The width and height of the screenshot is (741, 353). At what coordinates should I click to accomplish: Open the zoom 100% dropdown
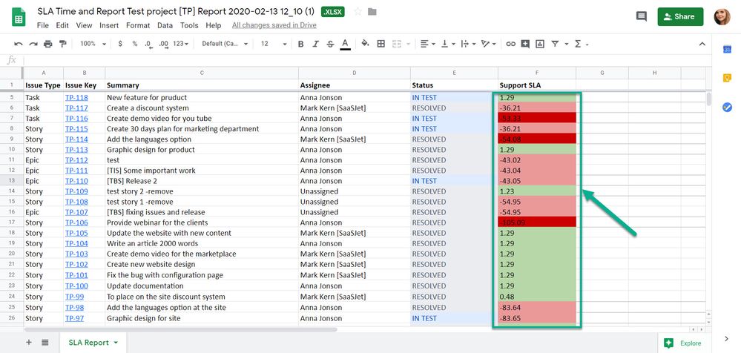[93, 44]
